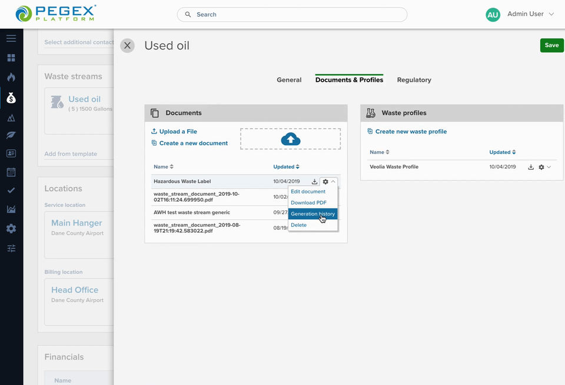Collapse the Hazardous Waste Label actions chevron

(x=333, y=182)
